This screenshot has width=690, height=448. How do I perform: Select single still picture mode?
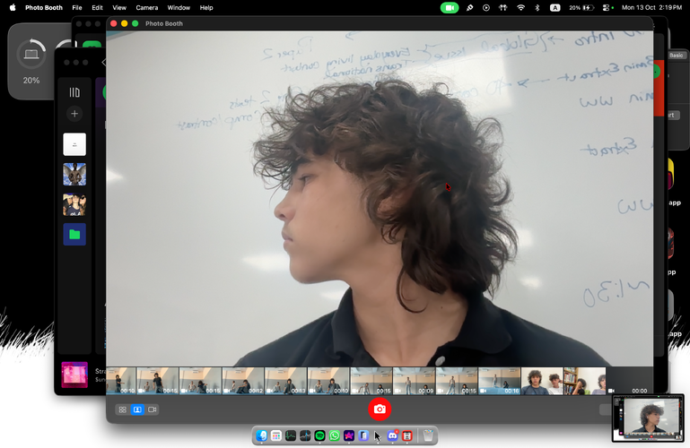tap(137, 409)
